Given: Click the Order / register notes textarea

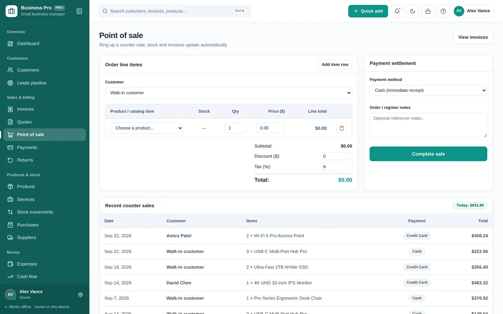Looking at the screenshot, I should point(428,125).
